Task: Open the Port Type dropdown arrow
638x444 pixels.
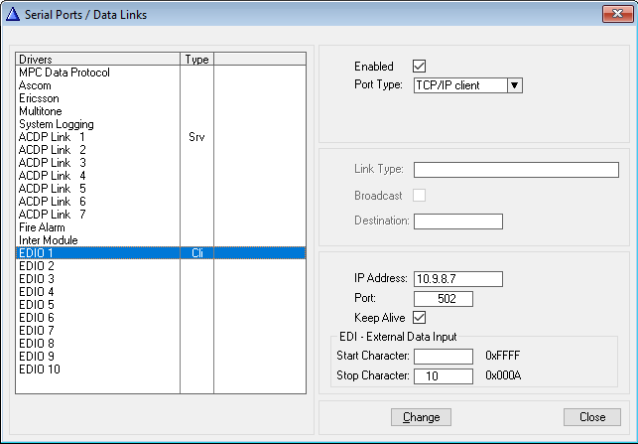Action: pos(515,85)
